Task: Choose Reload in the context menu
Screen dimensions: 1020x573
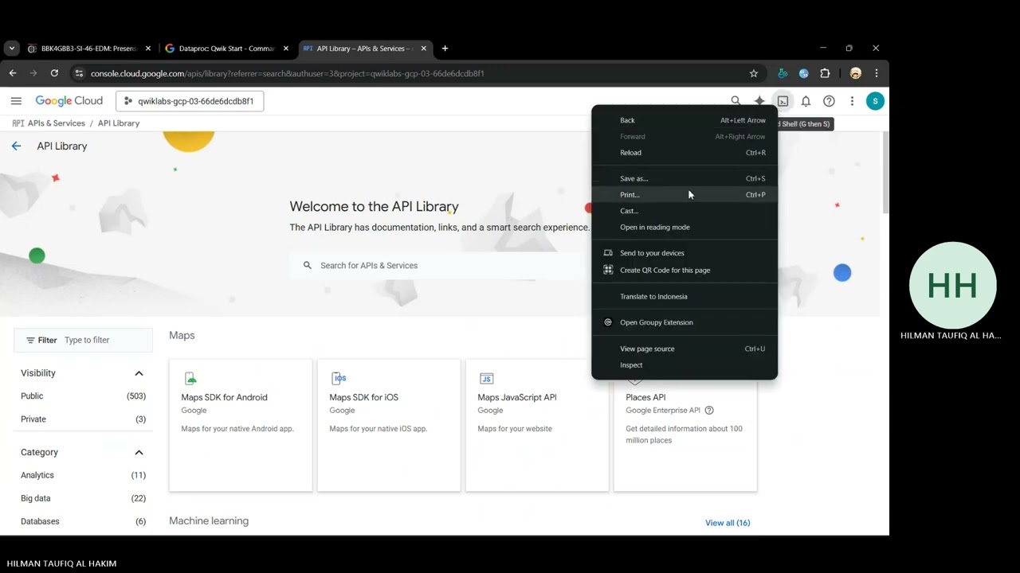Action: [685, 153]
